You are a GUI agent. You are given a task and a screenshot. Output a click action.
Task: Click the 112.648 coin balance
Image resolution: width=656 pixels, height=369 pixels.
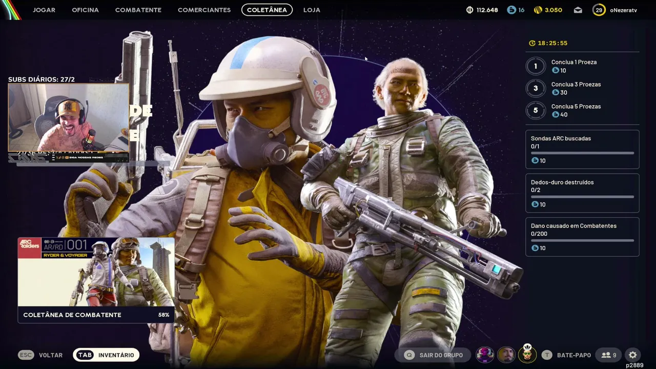(x=487, y=10)
